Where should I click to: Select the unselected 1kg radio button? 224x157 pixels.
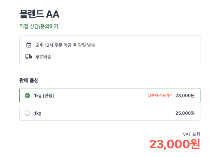(x=27, y=113)
